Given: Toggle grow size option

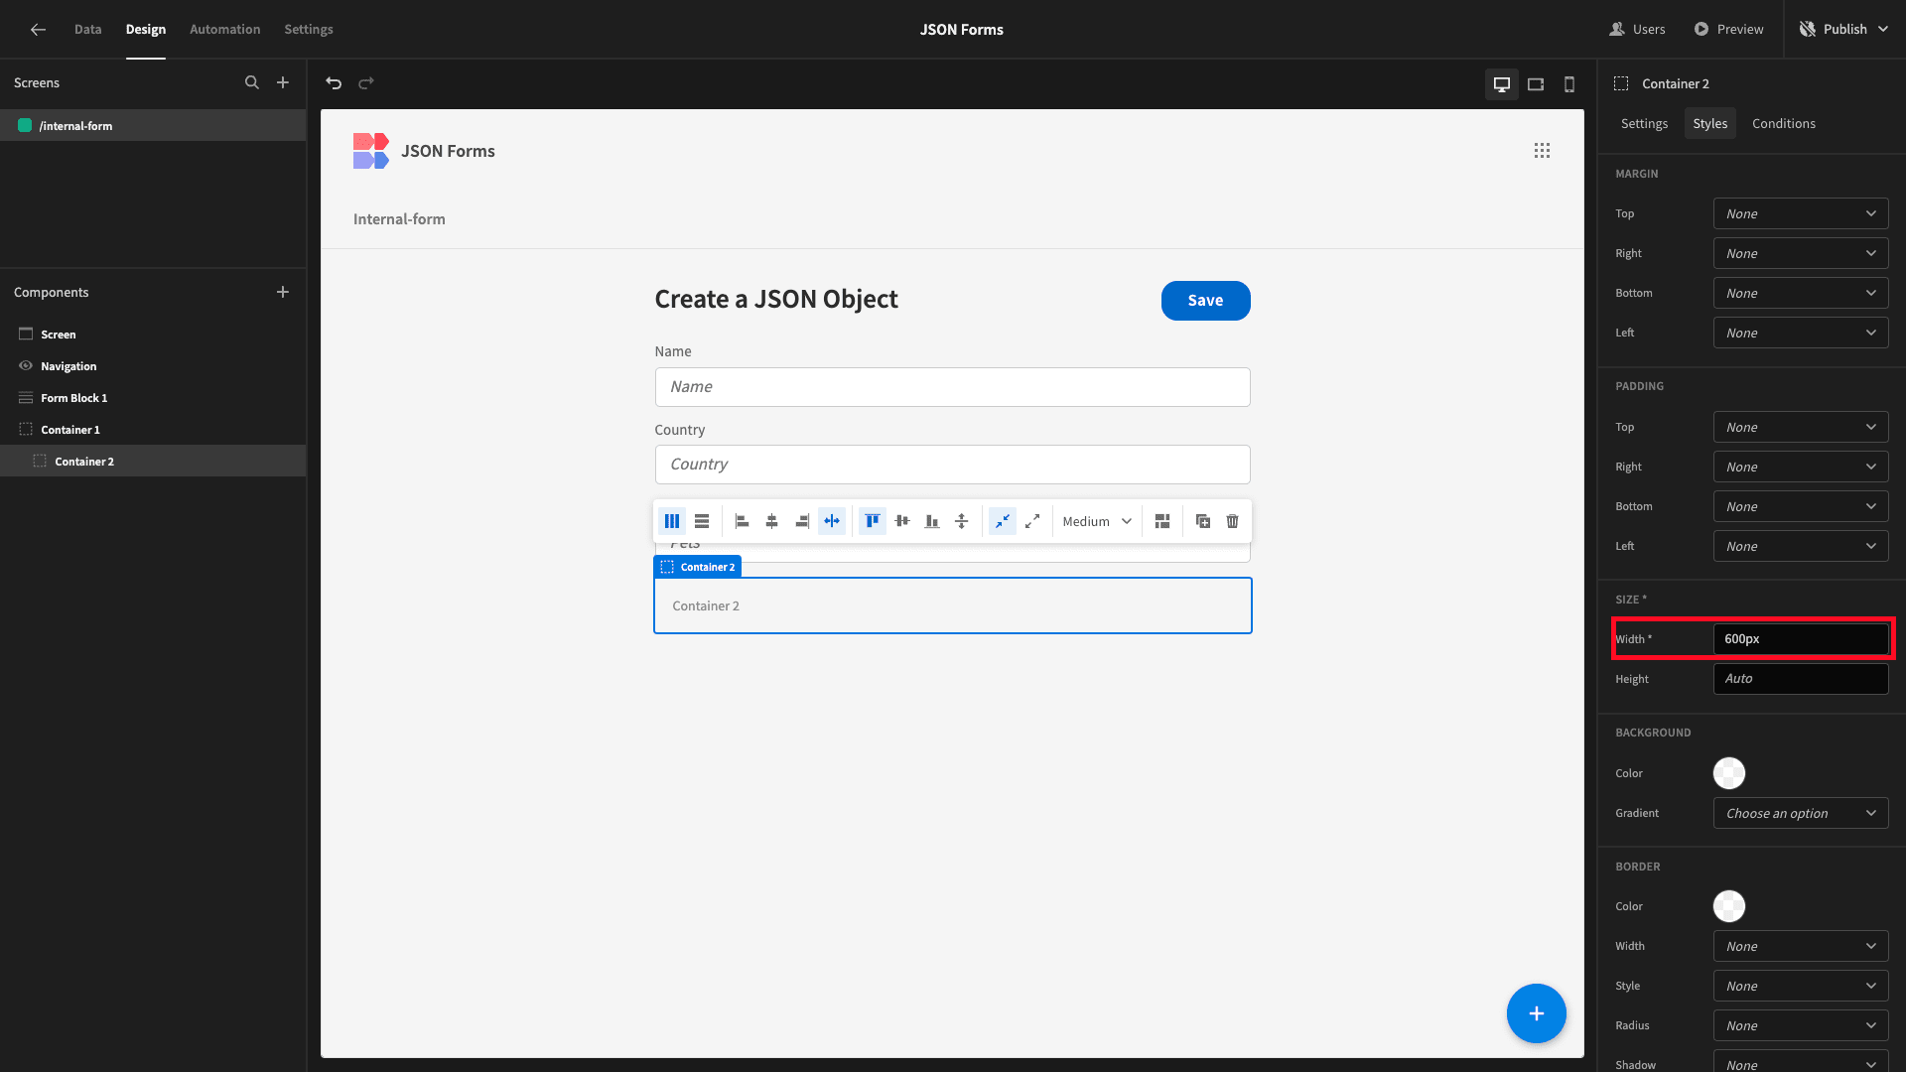Looking at the screenshot, I should (1032, 521).
